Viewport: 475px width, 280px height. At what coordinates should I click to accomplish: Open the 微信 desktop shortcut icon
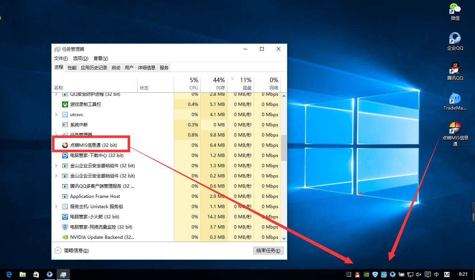pos(455,9)
